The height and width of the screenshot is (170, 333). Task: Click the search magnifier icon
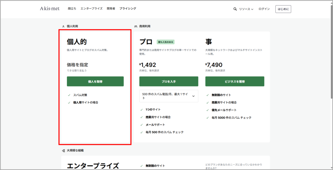coord(235,9)
